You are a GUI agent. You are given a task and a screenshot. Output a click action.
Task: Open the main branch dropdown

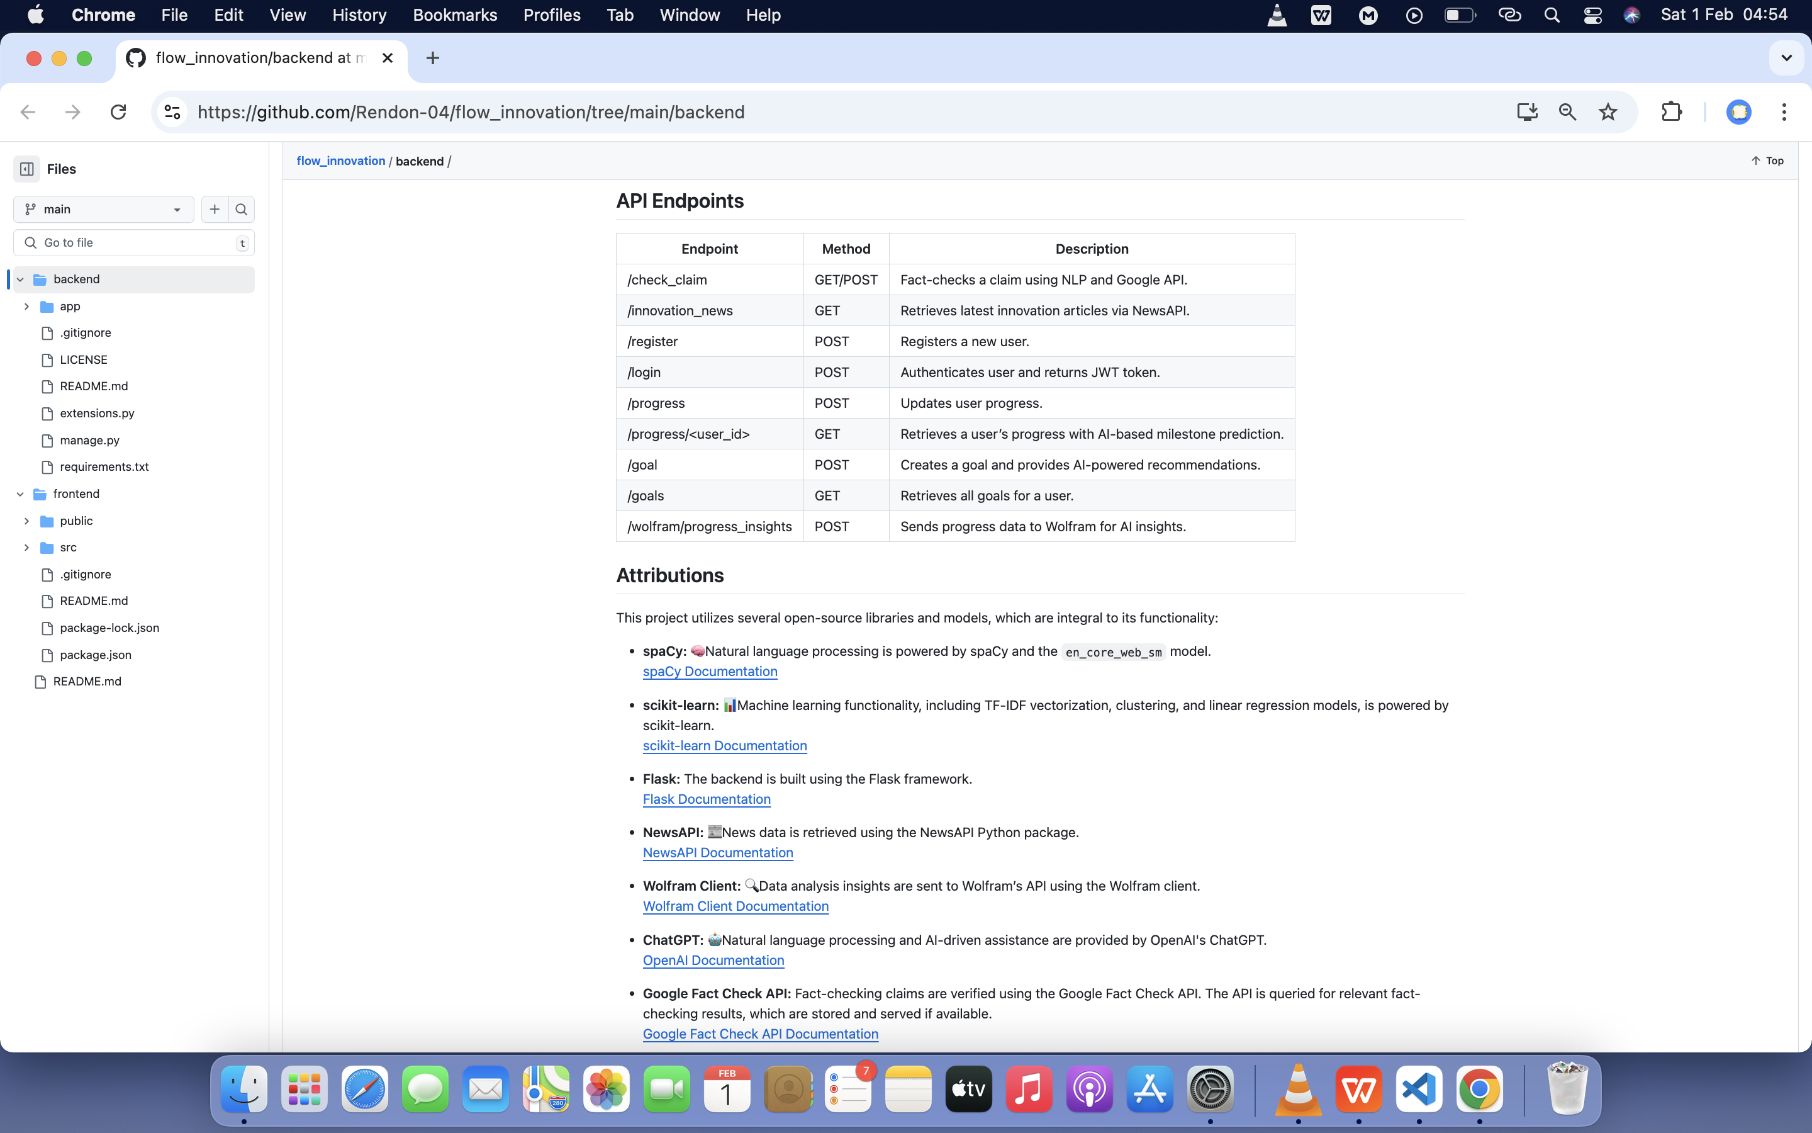(103, 209)
